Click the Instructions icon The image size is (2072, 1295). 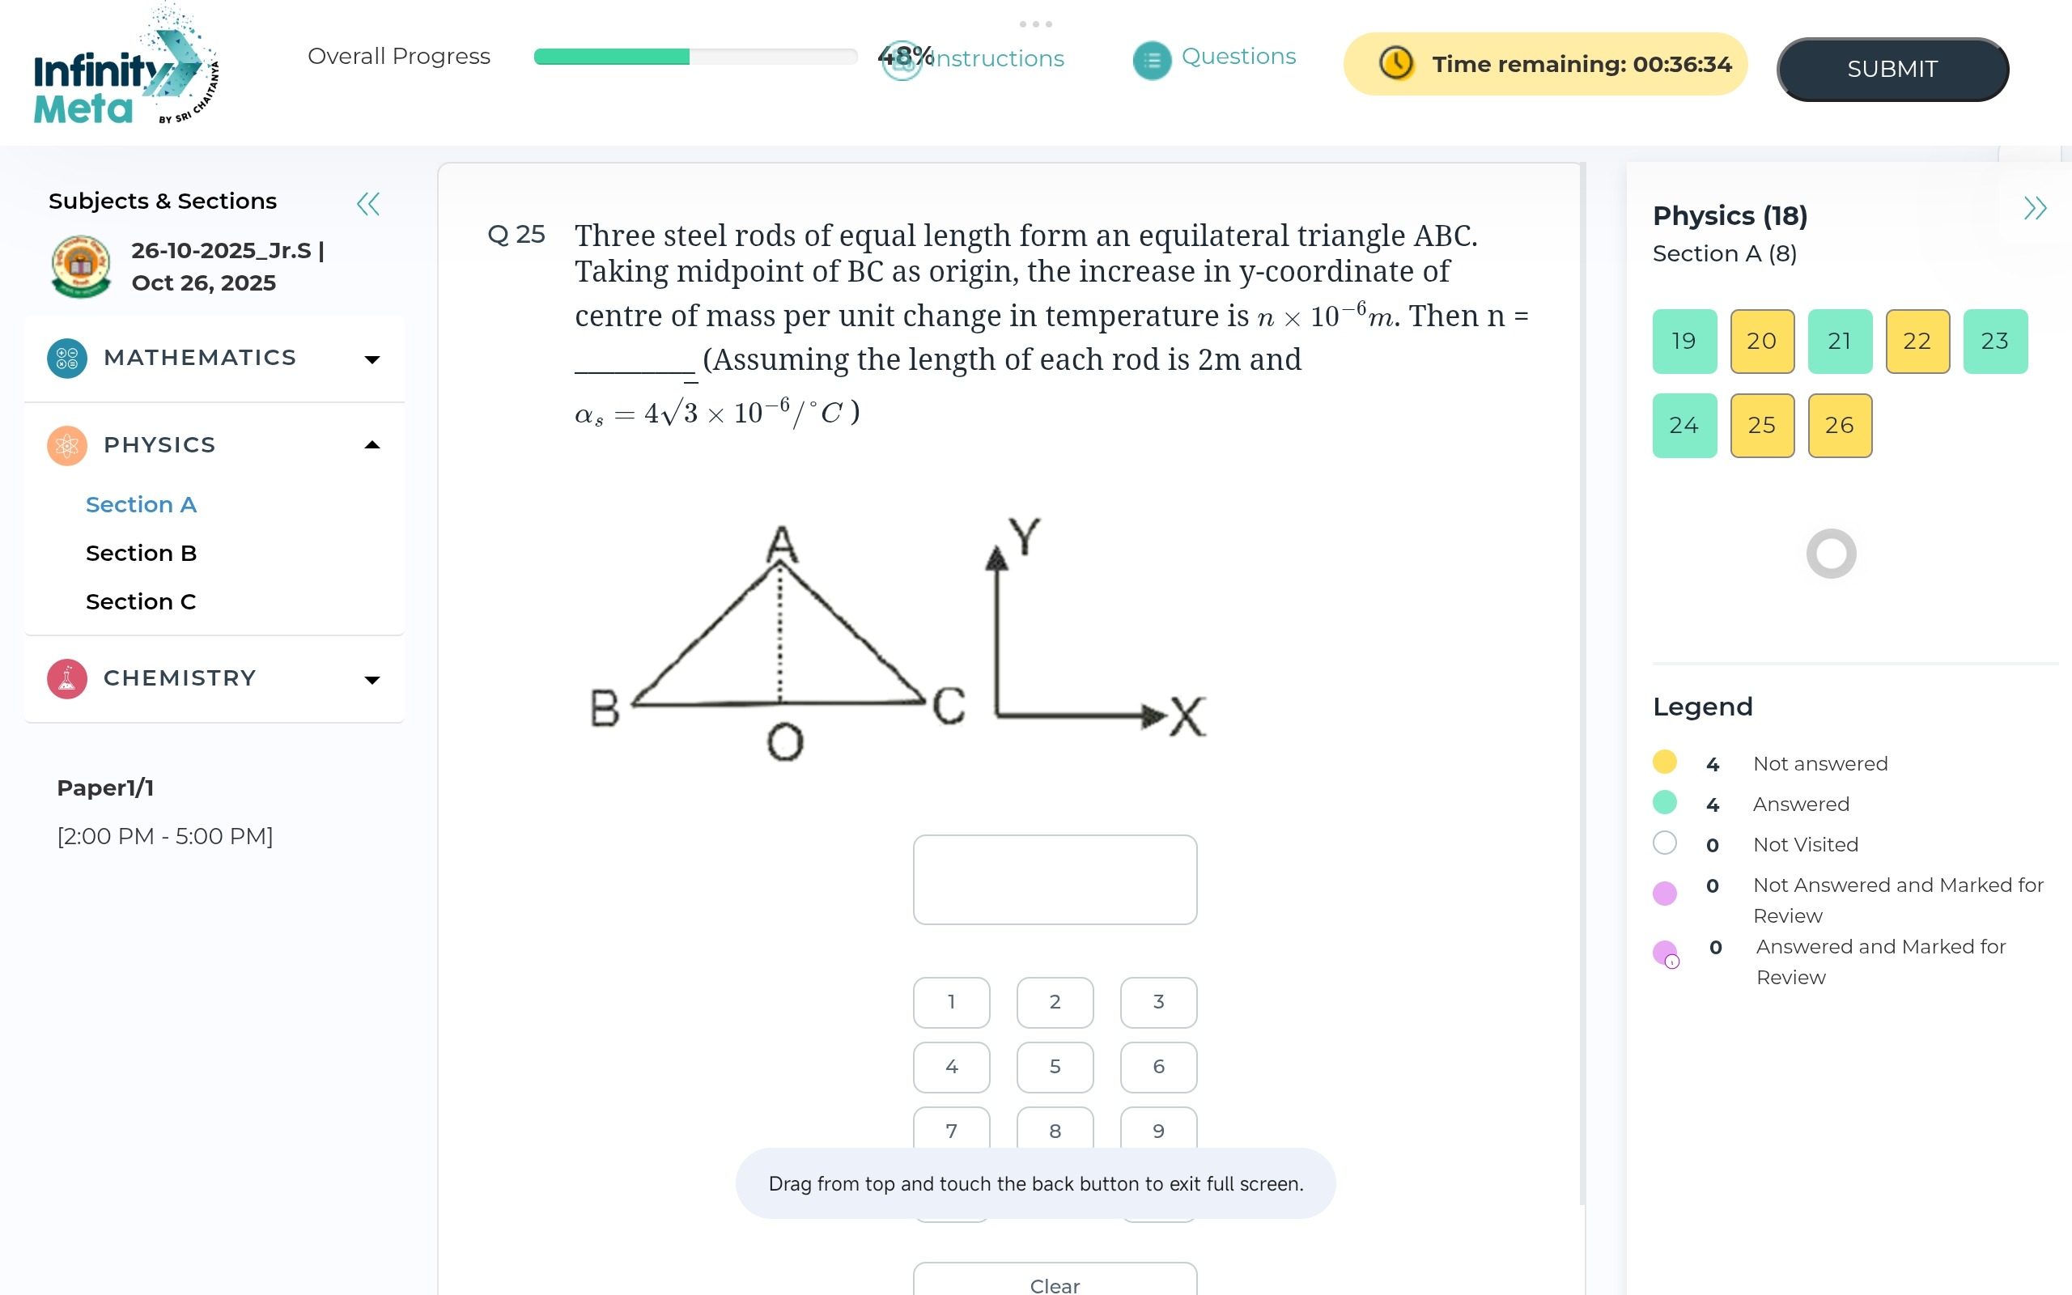902,60
